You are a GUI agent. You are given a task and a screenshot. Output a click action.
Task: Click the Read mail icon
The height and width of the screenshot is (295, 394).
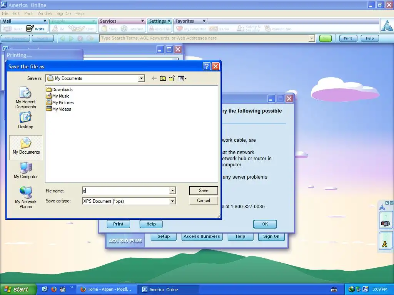(x=7, y=29)
